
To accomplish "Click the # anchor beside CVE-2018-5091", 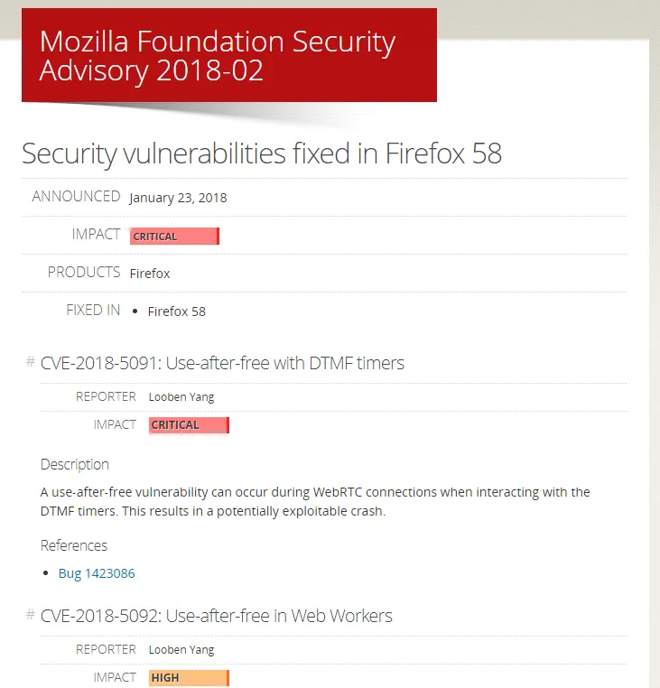I will (x=31, y=362).
